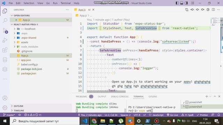The height and width of the screenshot is (125, 223).
Task: Switch to the GitLens panel tab
Action: pos(153,97)
